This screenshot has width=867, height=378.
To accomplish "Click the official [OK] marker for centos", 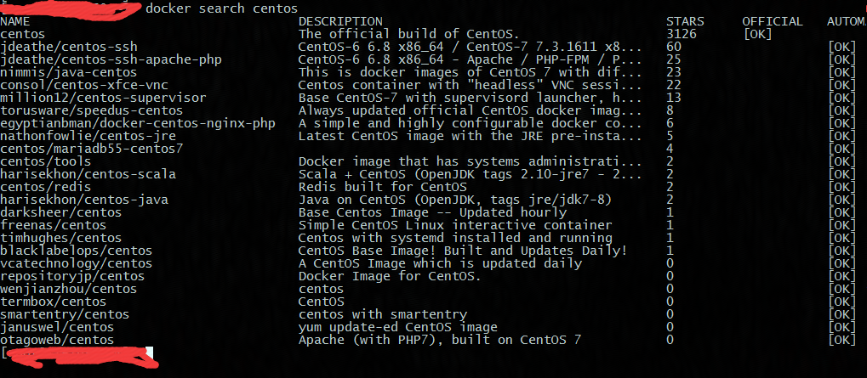I will [x=757, y=34].
